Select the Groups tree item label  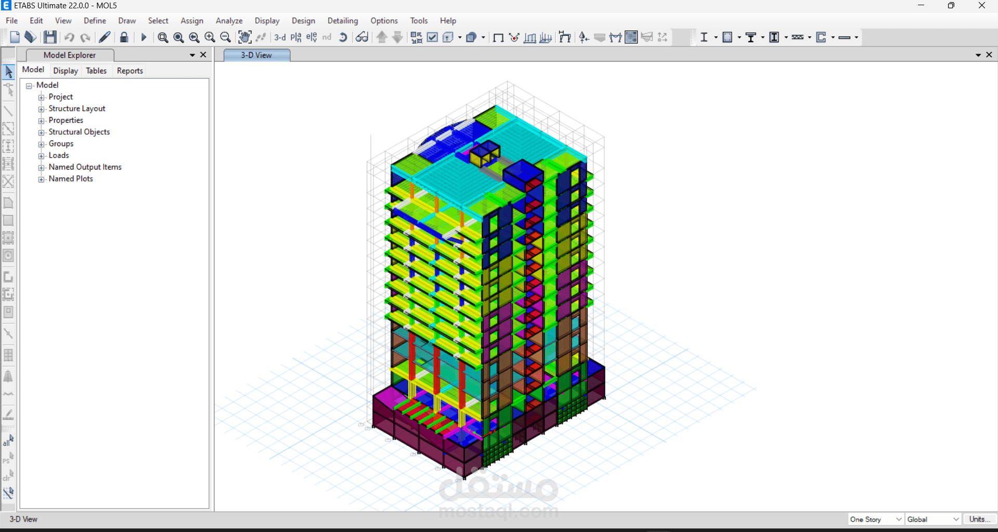click(61, 144)
